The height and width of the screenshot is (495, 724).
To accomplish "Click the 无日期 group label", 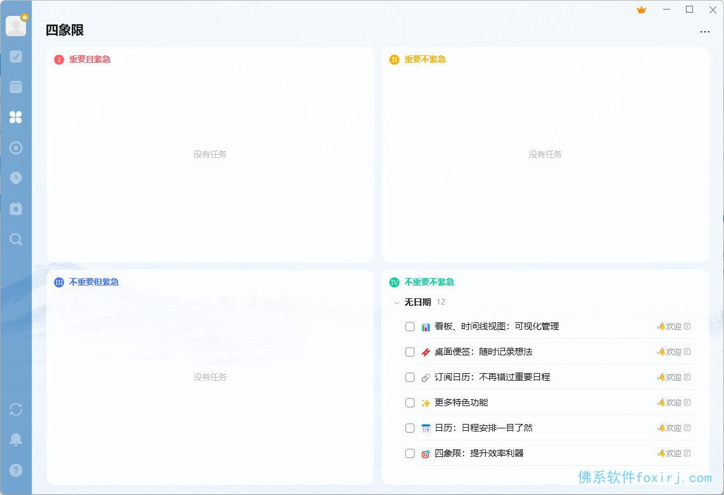I will [417, 302].
